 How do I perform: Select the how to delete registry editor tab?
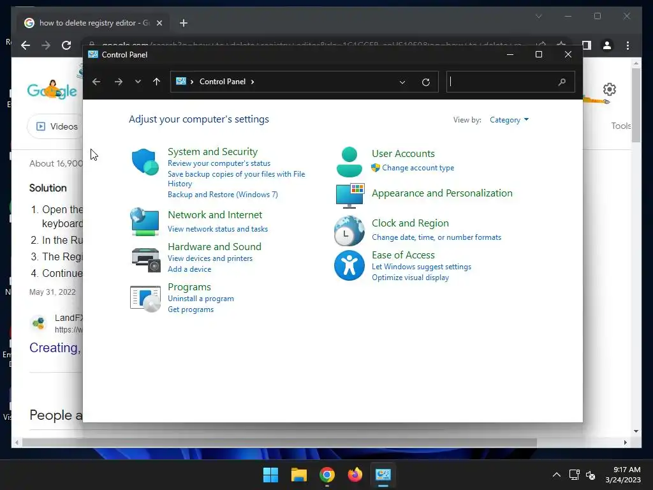[94, 23]
